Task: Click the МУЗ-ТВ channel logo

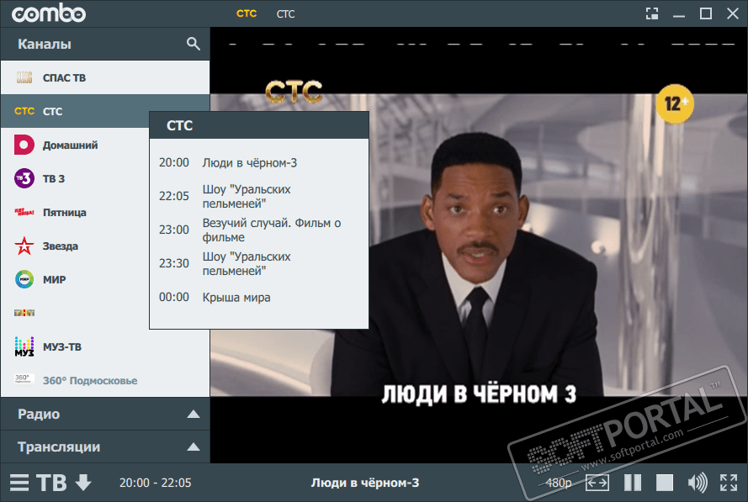Action: pyautogui.click(x=24, y=346)
